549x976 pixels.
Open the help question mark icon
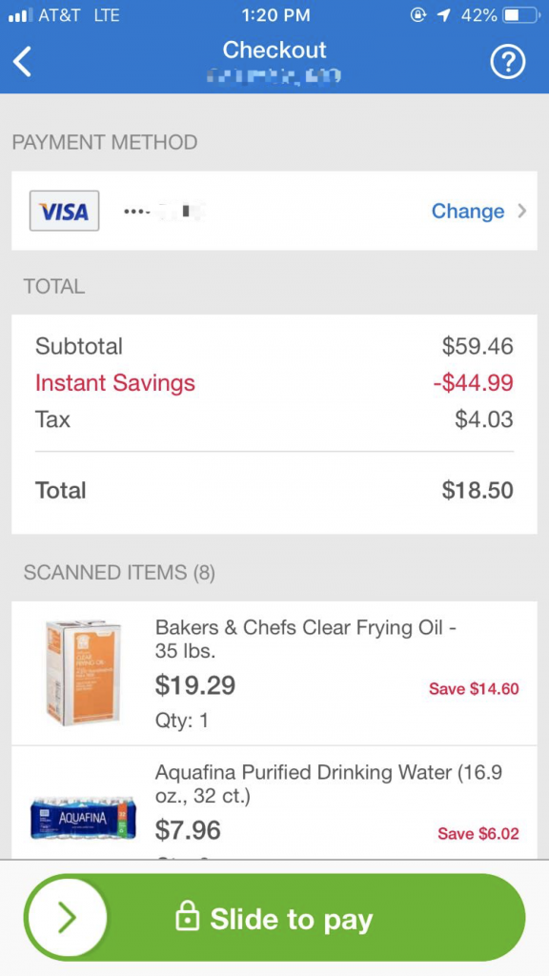pyautogui.click(x=508, y=61)
